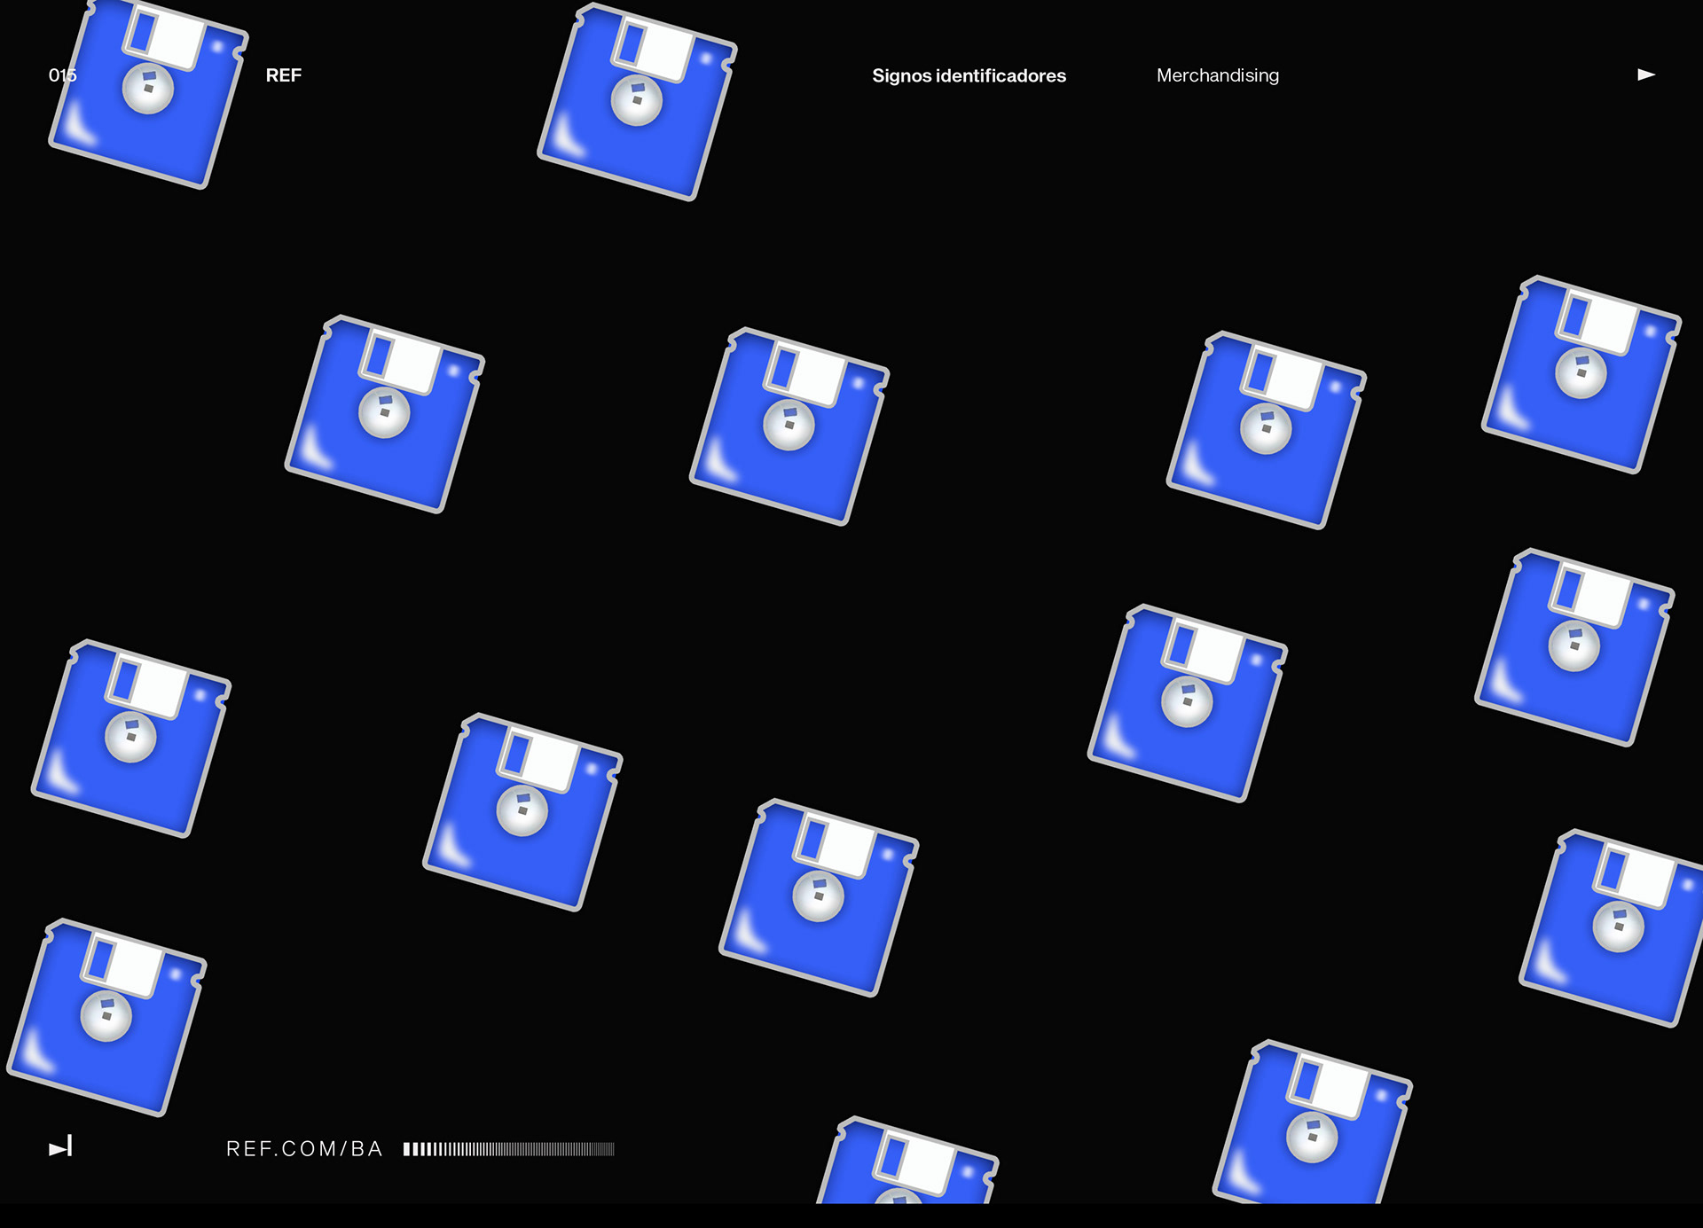Click floppy disk nearest below Signos identificadores text
The width and height of the screenshot is (1703, 1228).
point(789,427)
